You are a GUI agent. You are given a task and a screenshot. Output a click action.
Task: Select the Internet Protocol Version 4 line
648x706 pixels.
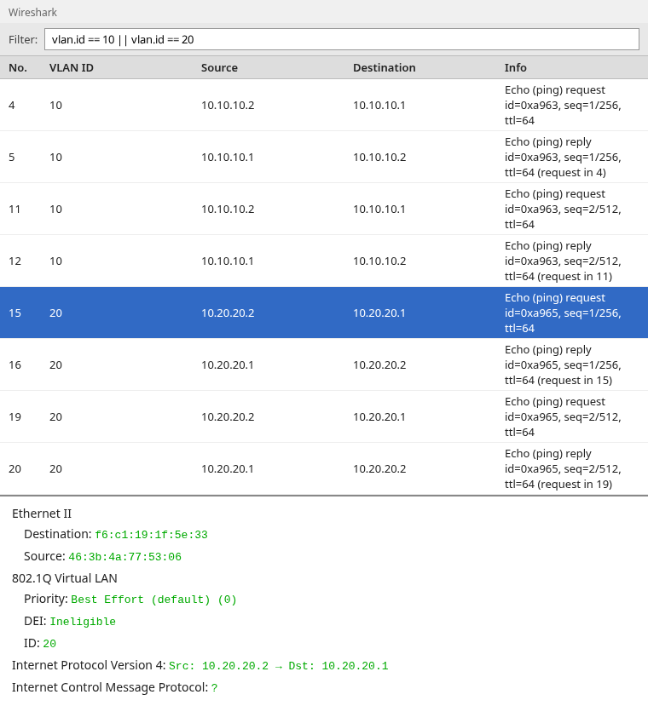coord(200,665)
